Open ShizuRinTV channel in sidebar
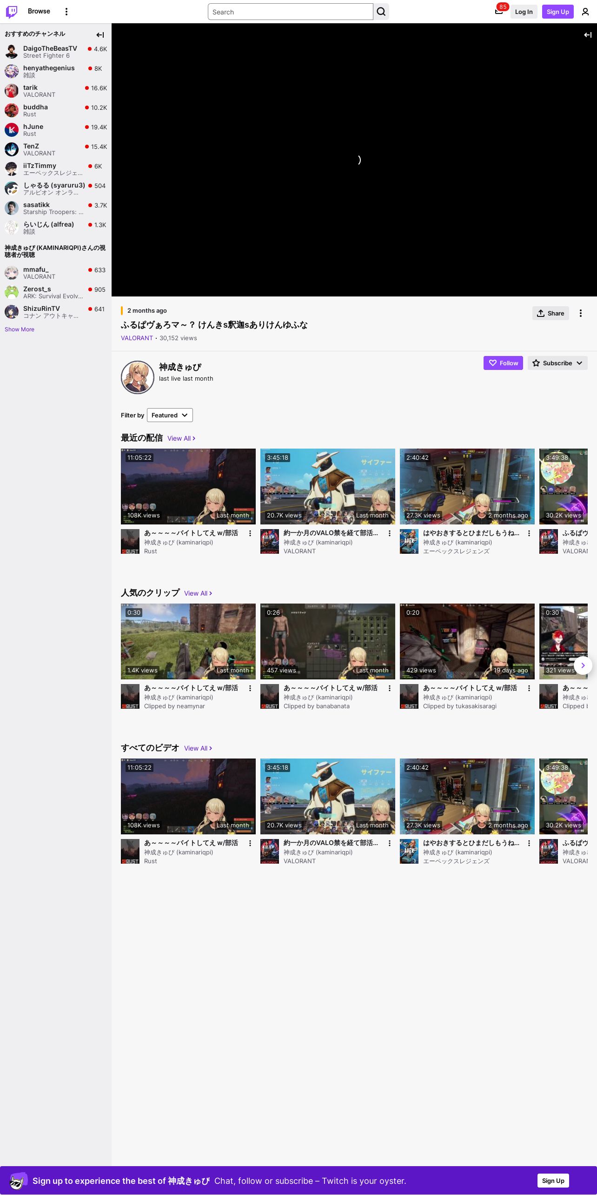 click(56, 312)
